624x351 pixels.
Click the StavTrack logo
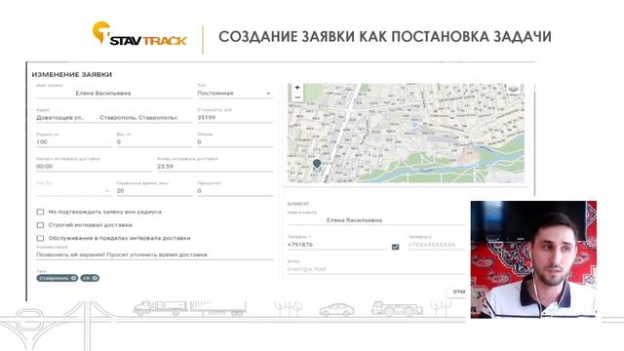tap(139, 34)
